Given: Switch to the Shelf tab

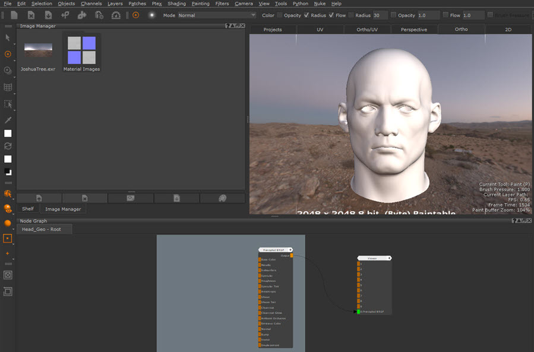Looking at the screenshot, I should [28, 209].
